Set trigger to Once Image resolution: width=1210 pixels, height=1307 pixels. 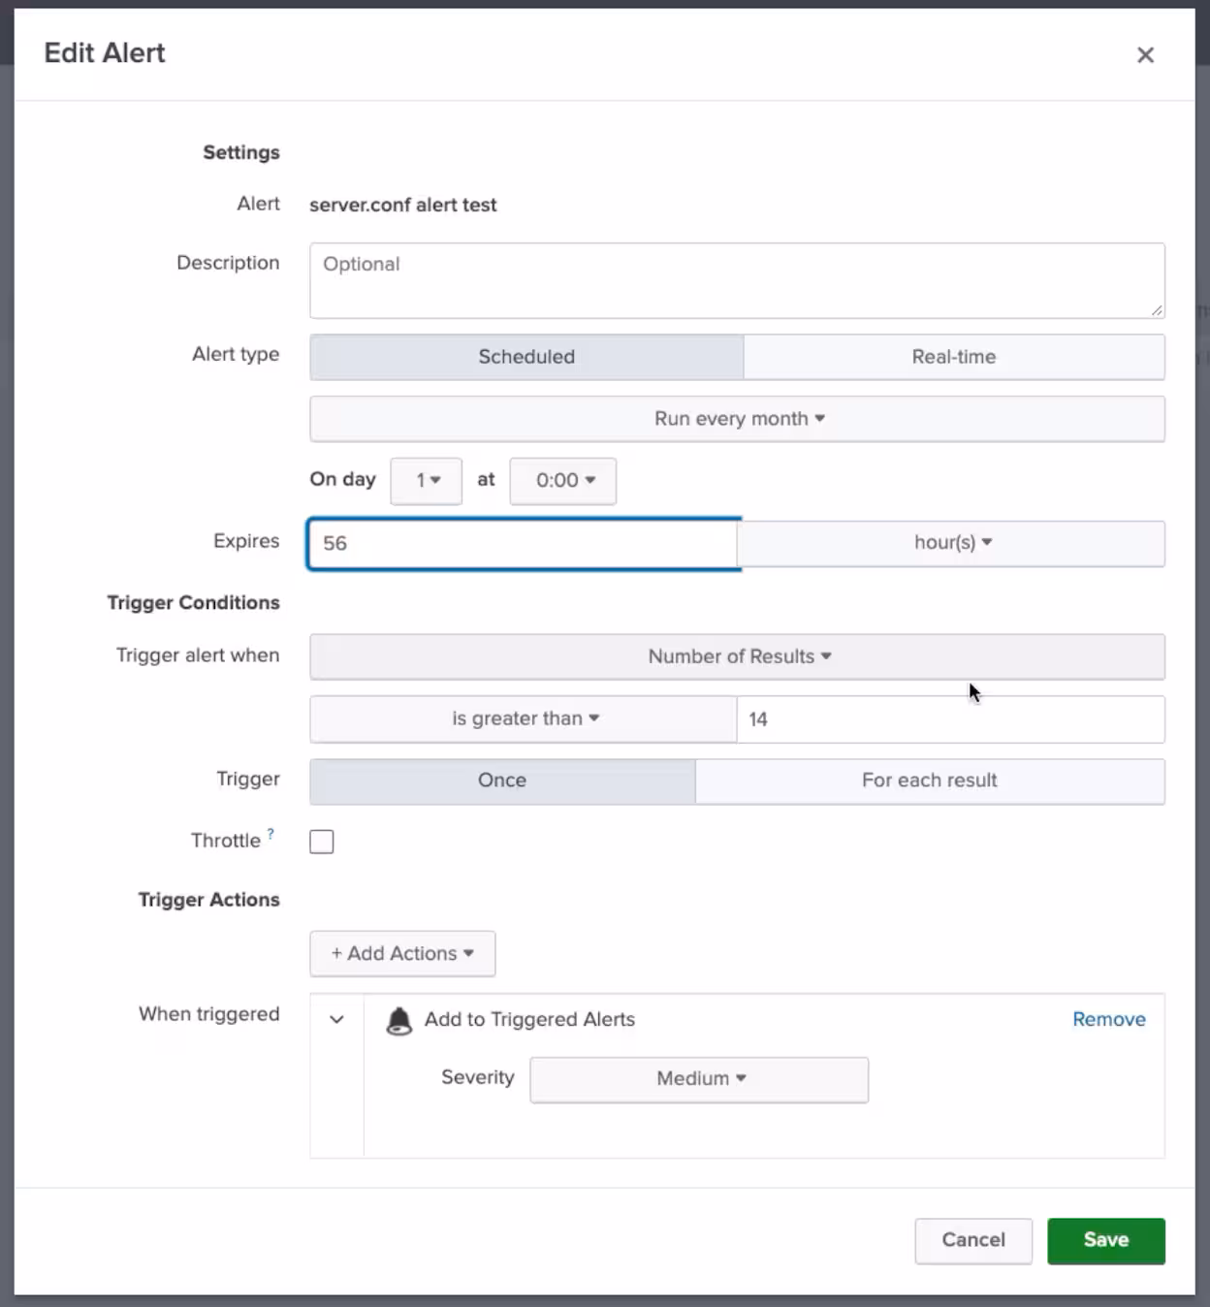(502, 781)
